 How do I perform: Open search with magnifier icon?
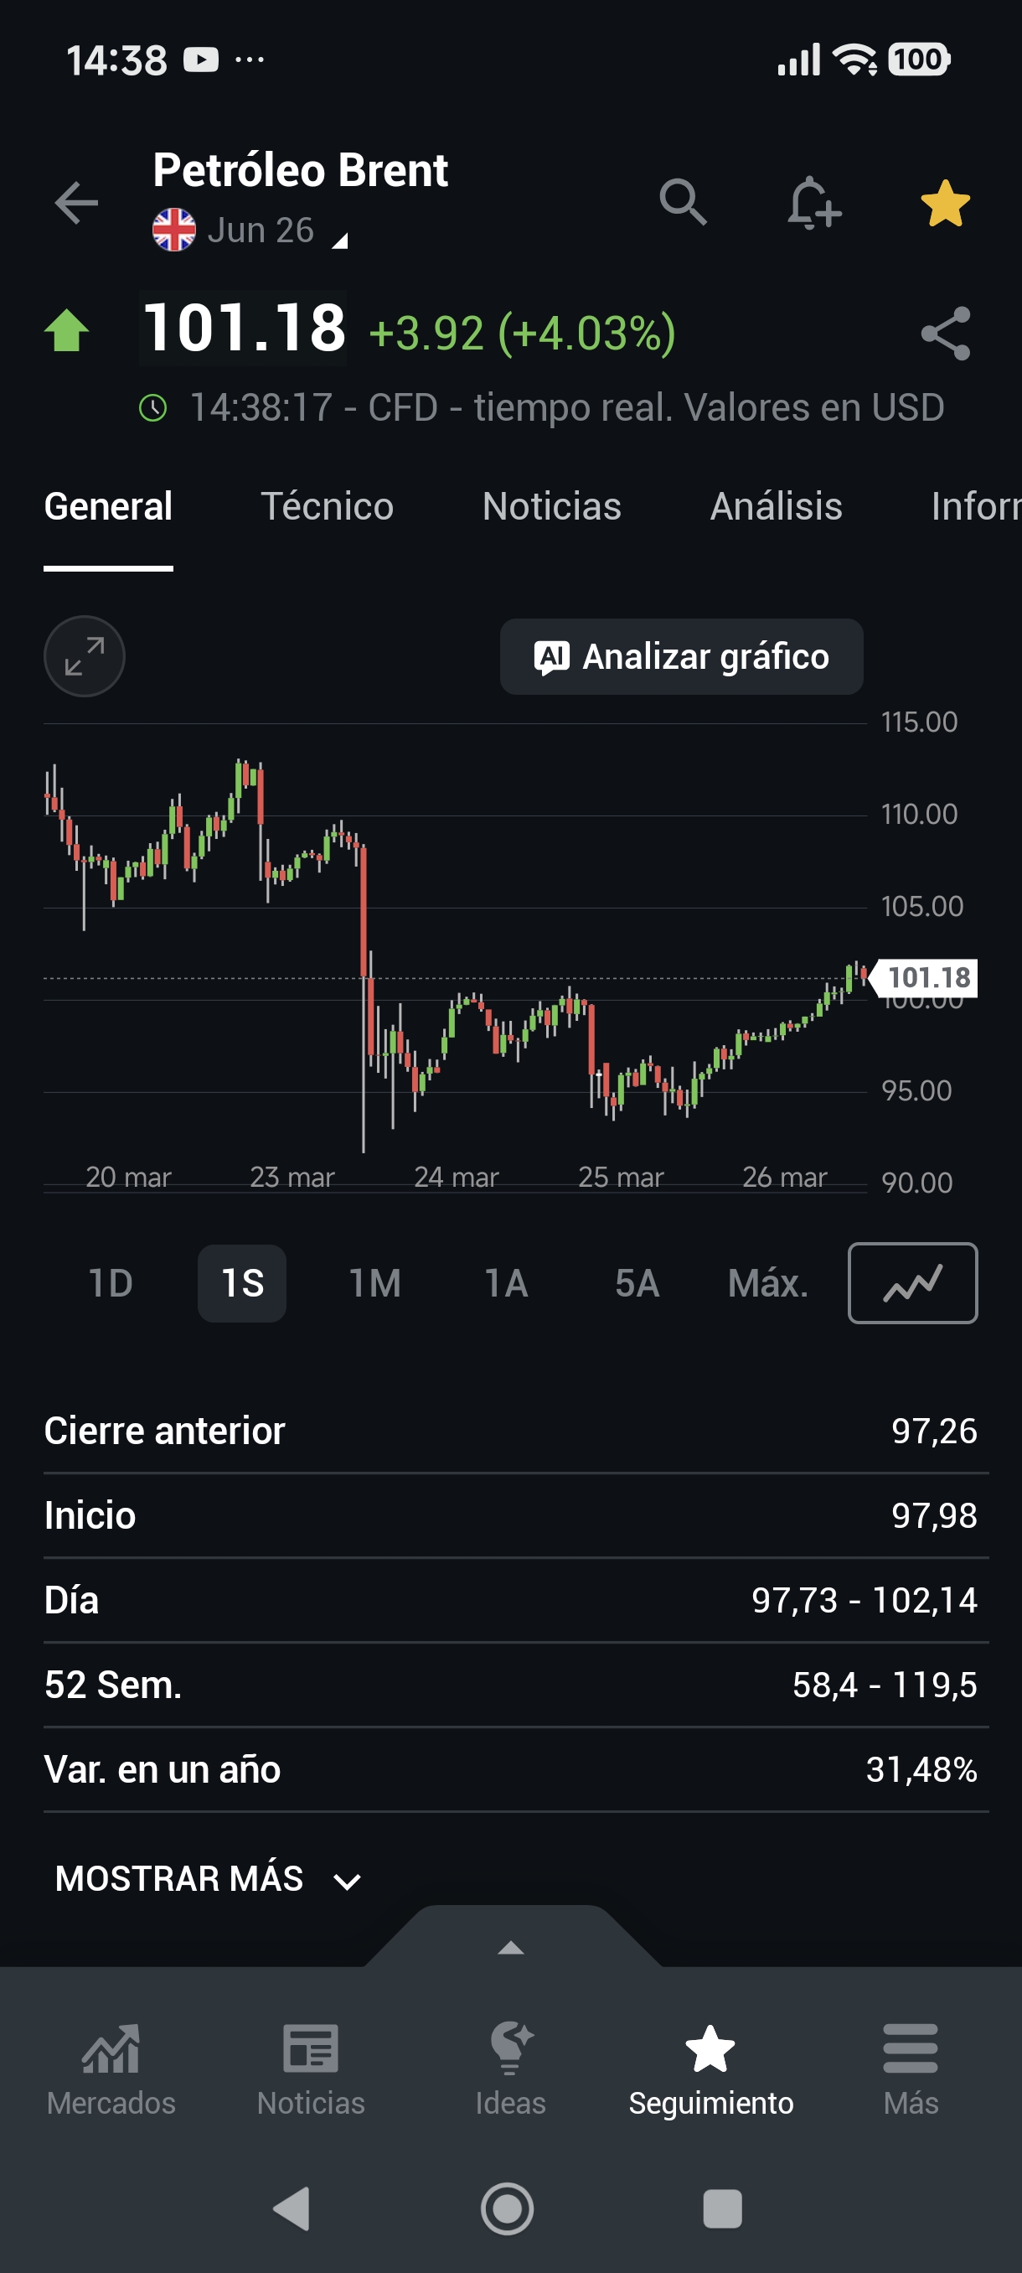coord(683,203)
